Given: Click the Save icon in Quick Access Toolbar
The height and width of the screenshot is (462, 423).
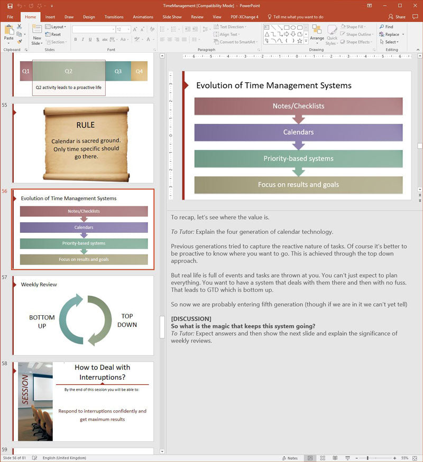Looking at the screenshot, I should click(x=10, y=6).
